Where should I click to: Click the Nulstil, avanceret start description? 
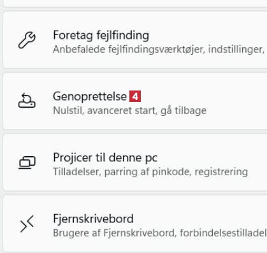129,111
